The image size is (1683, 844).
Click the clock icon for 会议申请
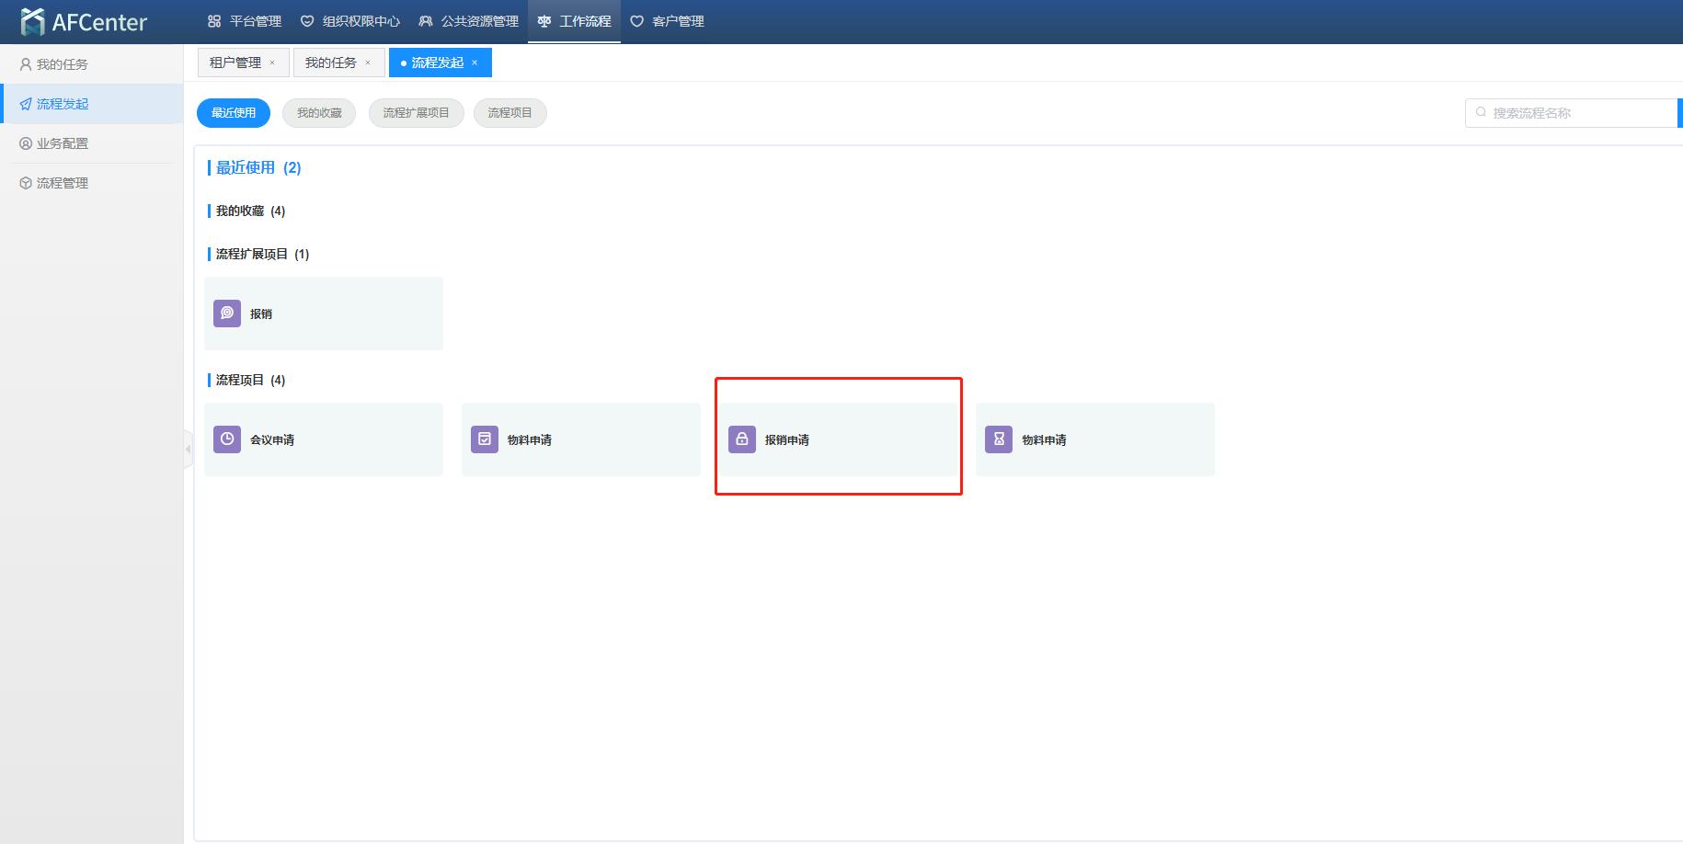coord(227,439)
